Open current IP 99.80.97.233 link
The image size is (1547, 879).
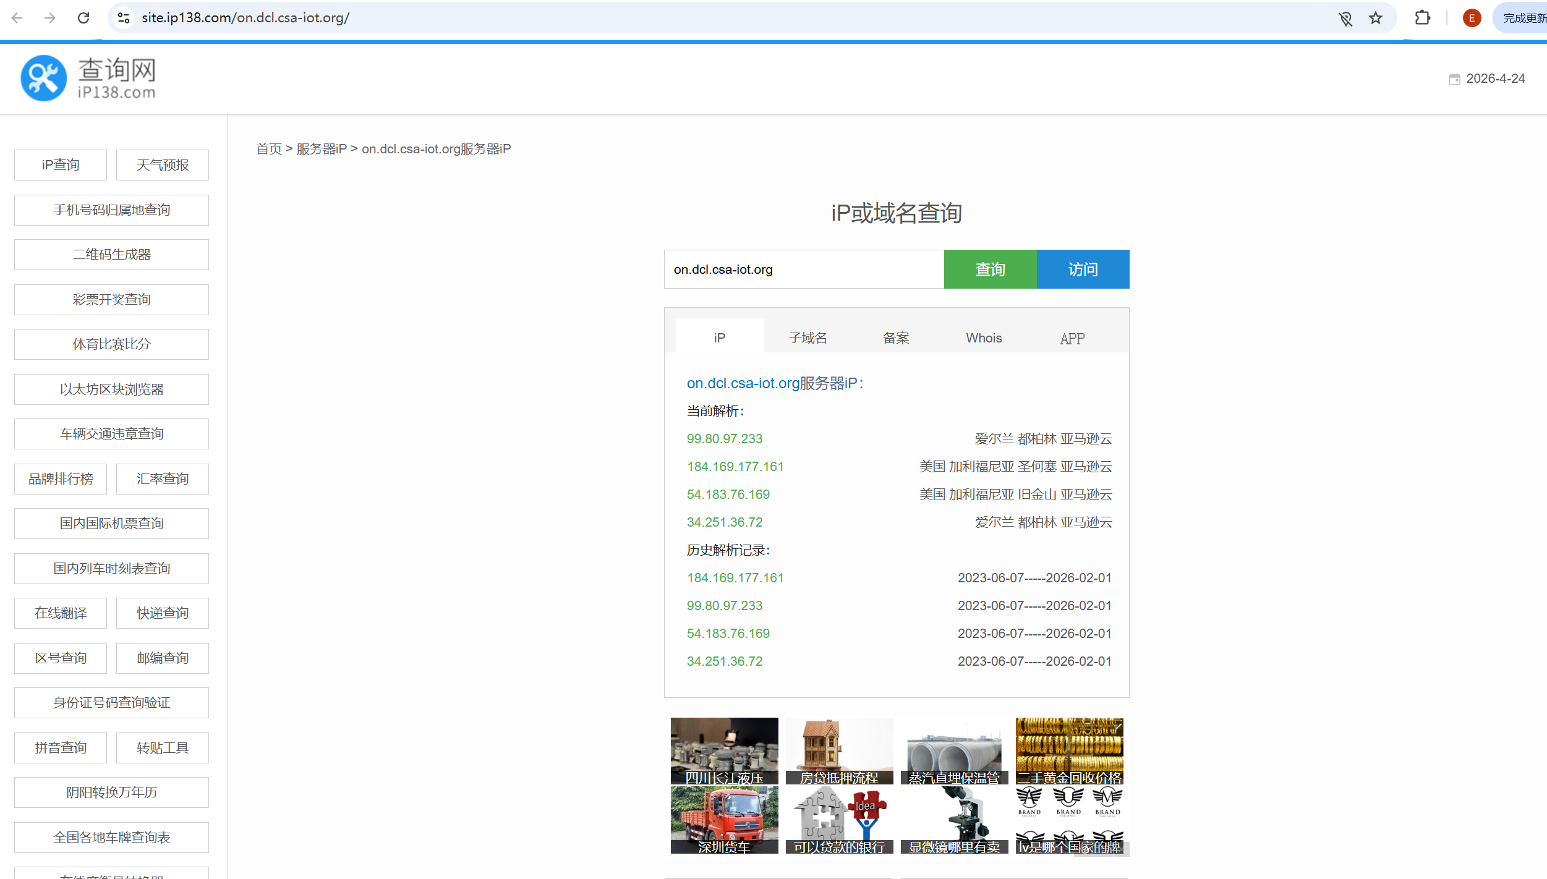(725, 439)
